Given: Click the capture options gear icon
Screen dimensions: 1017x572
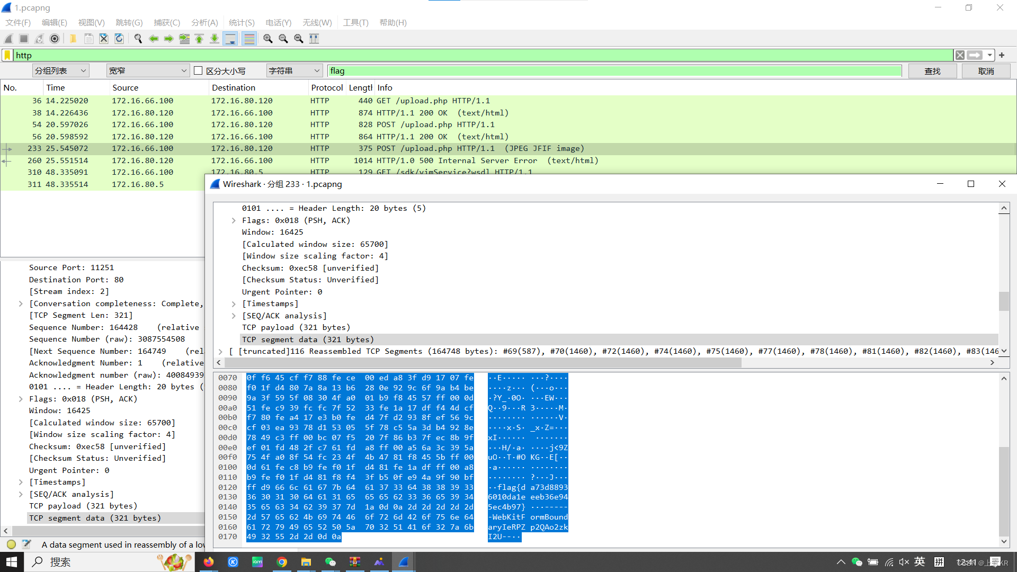Looking at the screenshot, I should [x=55, y=39].
